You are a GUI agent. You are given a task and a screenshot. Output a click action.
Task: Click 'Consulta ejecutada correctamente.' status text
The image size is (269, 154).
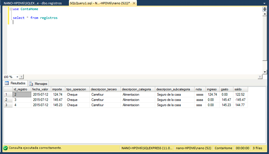35,148
